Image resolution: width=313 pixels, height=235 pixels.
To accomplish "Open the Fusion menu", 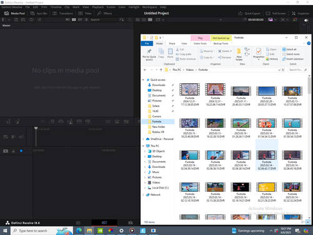I will pyautogui.click(x=111, y=7).
